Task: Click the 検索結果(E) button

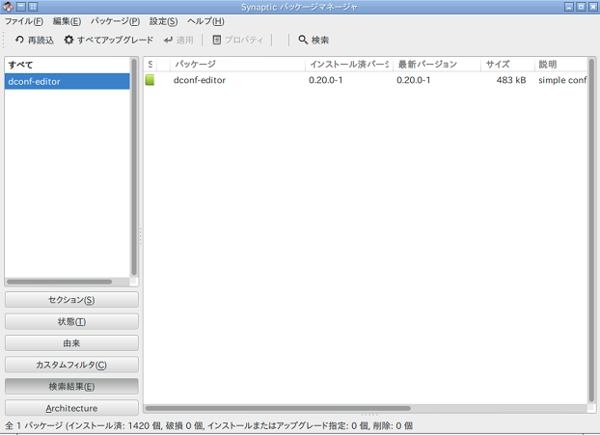Action: [71, 387]
